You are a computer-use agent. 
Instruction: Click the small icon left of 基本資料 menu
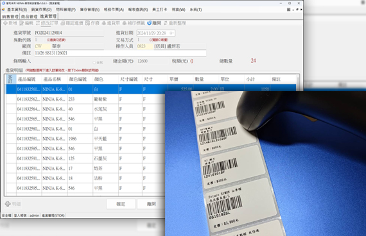pyautogui.click(x=3, y=10)
